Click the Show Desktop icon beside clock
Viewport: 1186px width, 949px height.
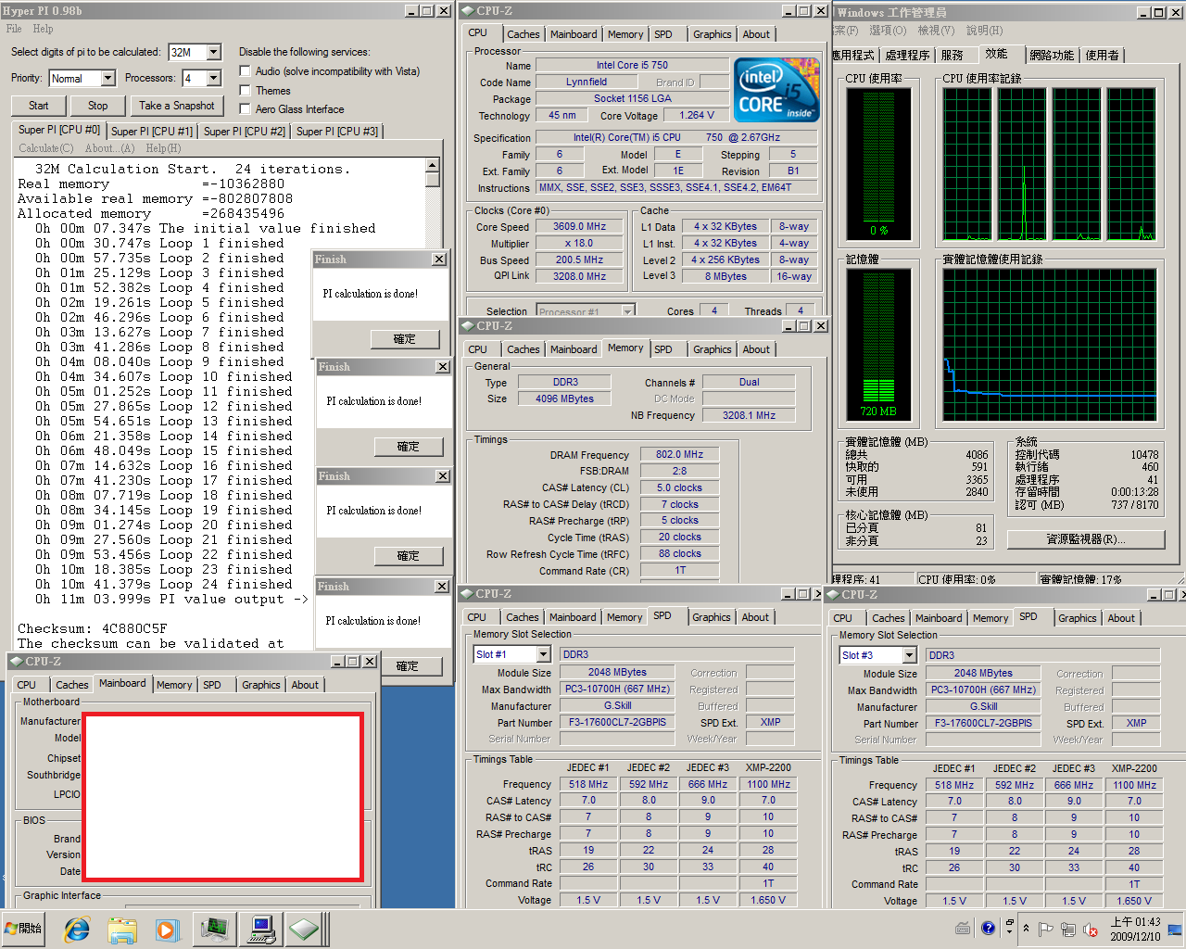pyautogui.click(x=1176, y=929)
